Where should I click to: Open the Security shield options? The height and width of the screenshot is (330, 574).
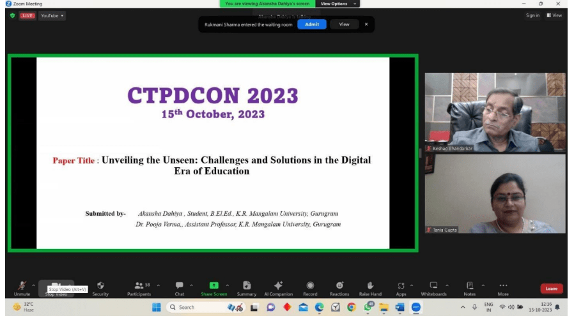(x=100, y=287)
